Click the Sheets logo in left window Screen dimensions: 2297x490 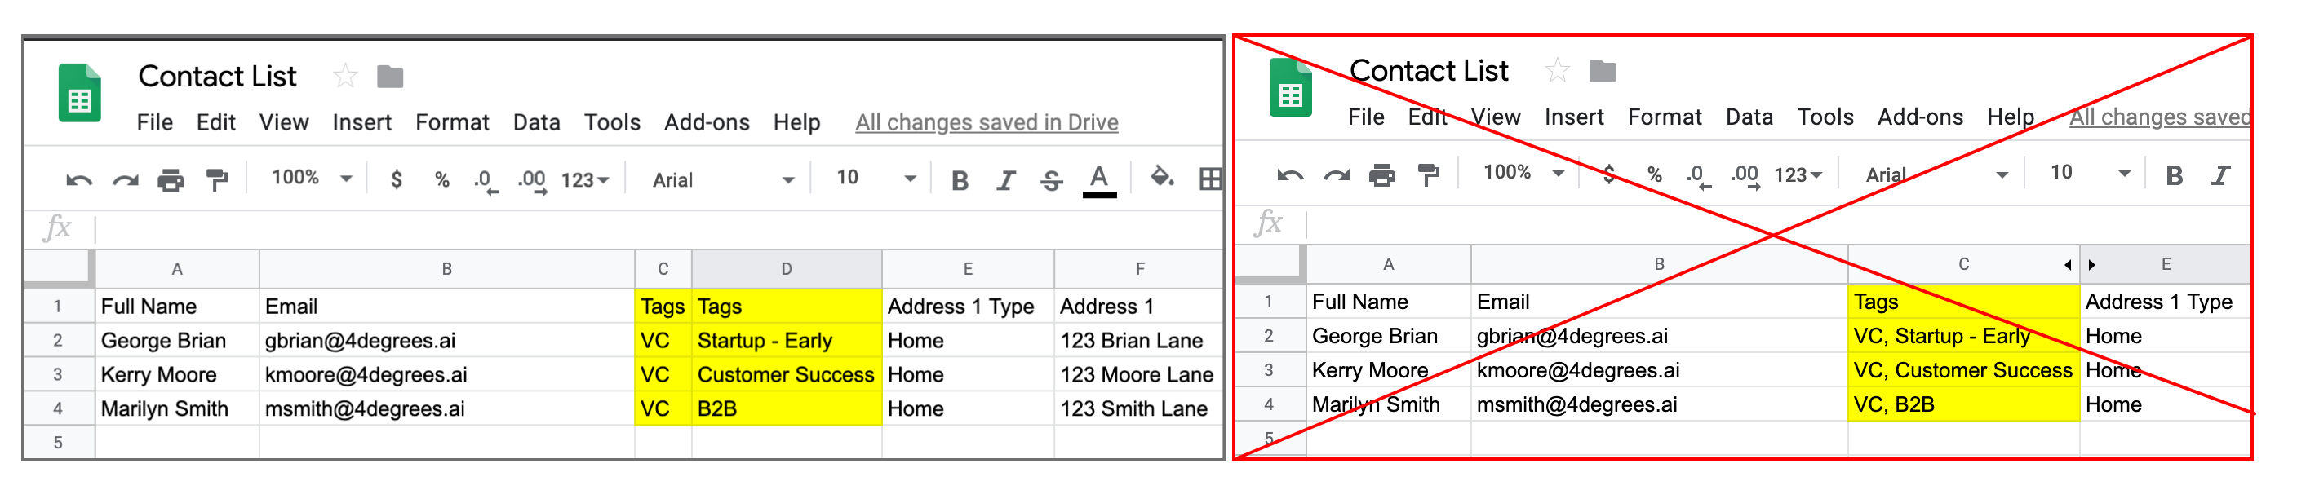click(x=79, y=93)
